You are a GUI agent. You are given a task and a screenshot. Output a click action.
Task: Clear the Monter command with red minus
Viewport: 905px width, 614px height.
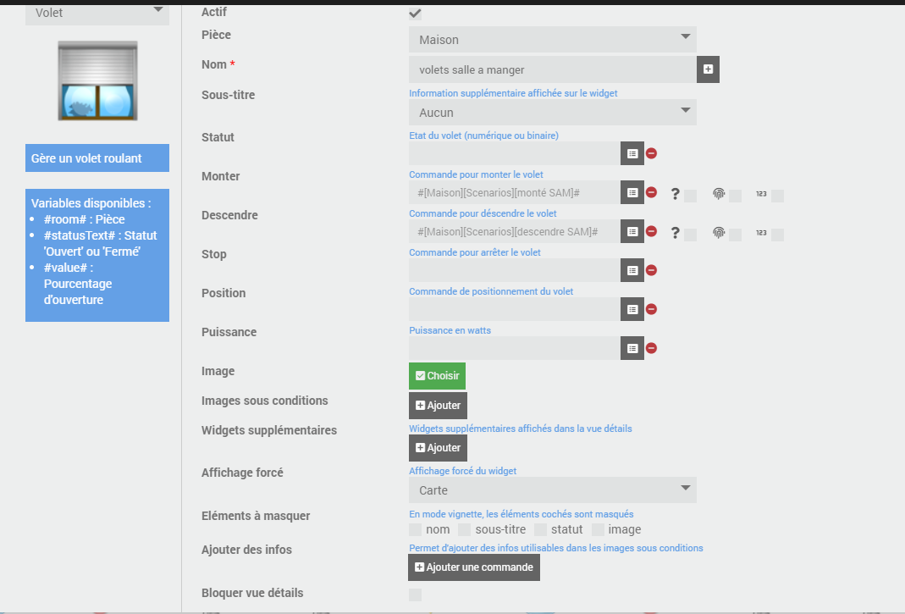(x=651, y=192)
